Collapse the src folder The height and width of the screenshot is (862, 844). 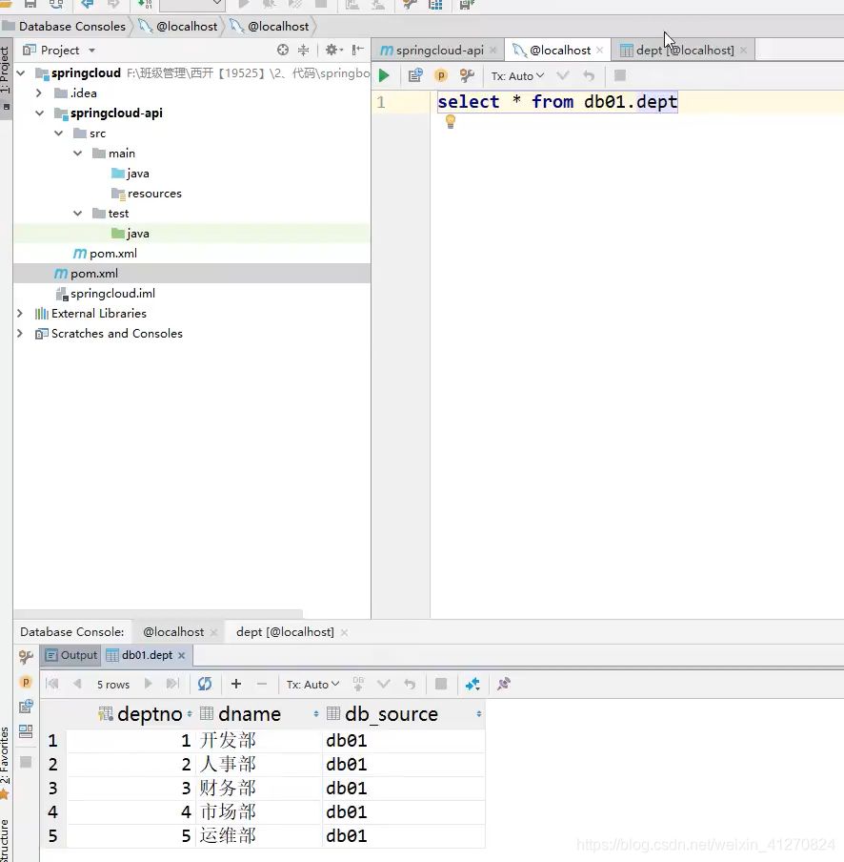tap(59, 133)
